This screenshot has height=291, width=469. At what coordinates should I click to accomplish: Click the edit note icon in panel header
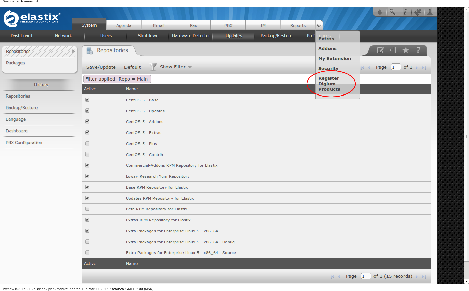point(380,50)
